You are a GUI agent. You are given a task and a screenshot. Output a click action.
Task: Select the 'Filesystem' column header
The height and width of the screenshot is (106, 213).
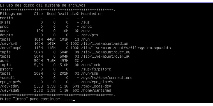(x=11, y=14)
